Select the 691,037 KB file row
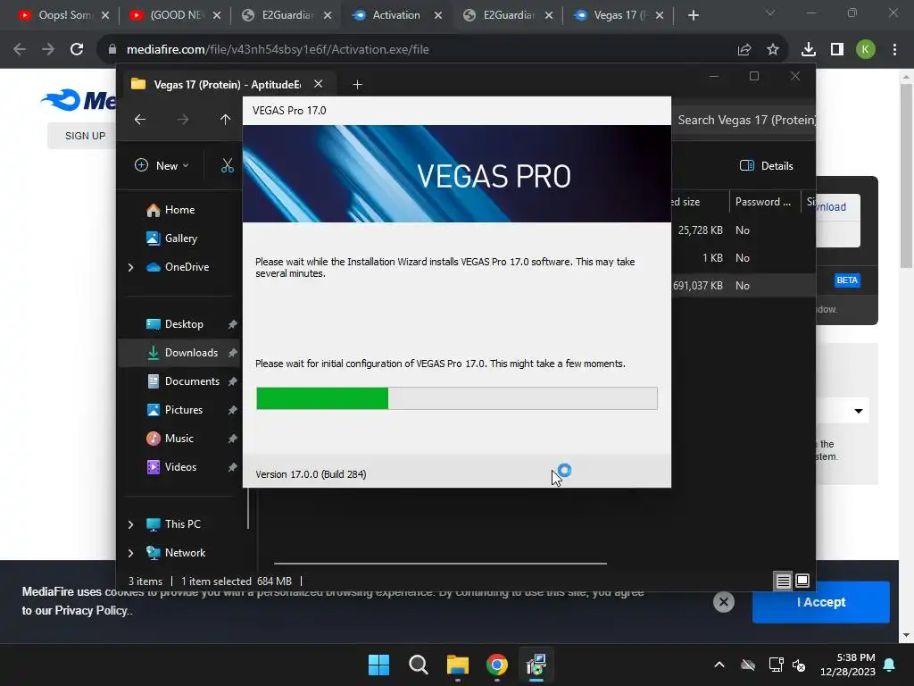Screen dimensions: 914x686 (x=744, y=286)
